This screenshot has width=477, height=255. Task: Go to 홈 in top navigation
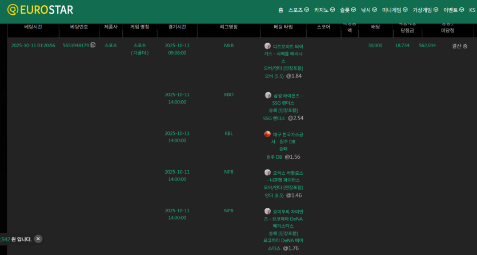pyautogui.click(x=280, y=10)
